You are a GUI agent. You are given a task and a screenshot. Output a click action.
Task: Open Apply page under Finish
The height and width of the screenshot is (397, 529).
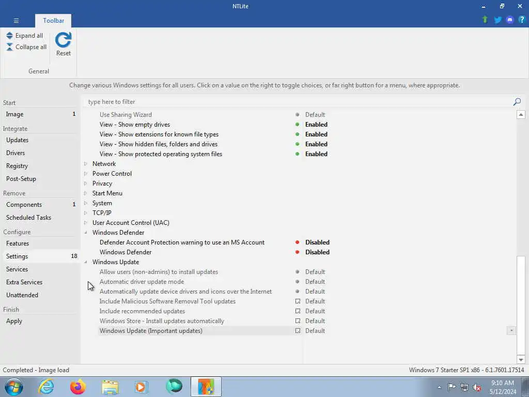tap(40, 320)
